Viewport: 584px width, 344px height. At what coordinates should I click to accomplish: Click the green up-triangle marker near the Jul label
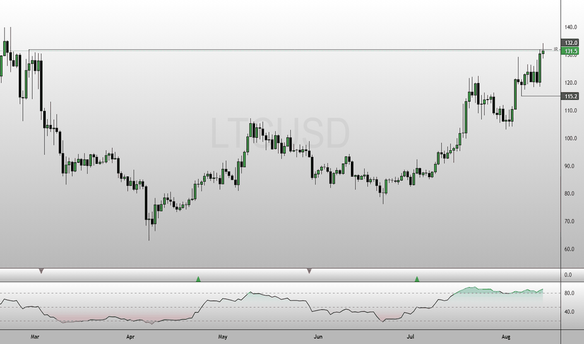click(417, 279)
